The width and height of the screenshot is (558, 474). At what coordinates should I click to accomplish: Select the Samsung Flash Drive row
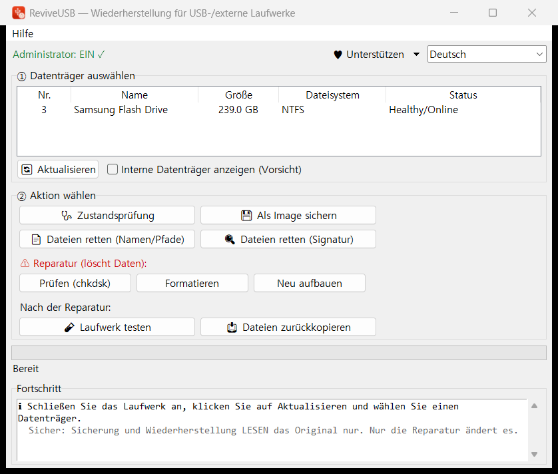coord(278,110)
